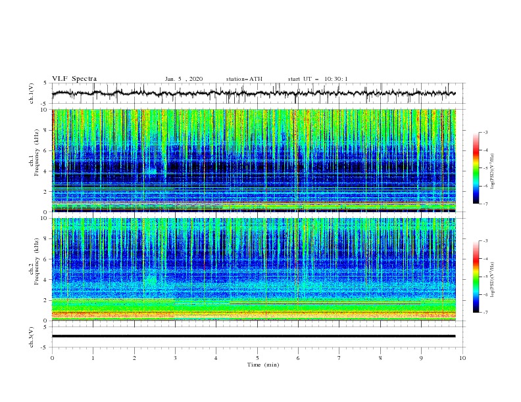Click the ch.3(V) axis label
This screenshot has width=521, height=402.
(32, 337)
